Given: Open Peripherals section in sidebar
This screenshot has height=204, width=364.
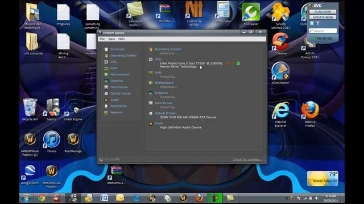Looking at the screenshot, I should [118, 106].
